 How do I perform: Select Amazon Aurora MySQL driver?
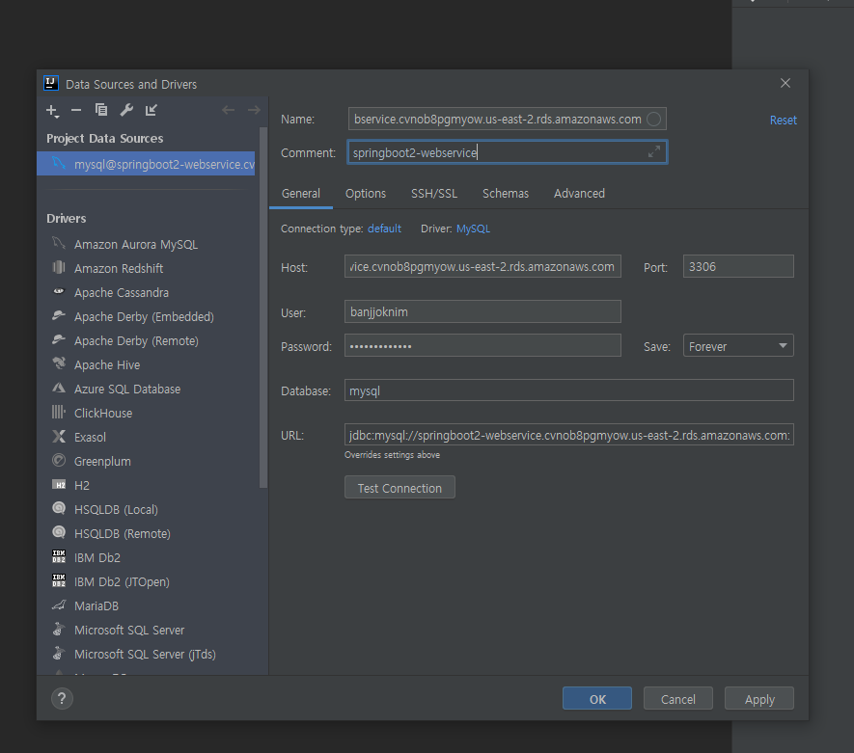click(x=136, y=245)
